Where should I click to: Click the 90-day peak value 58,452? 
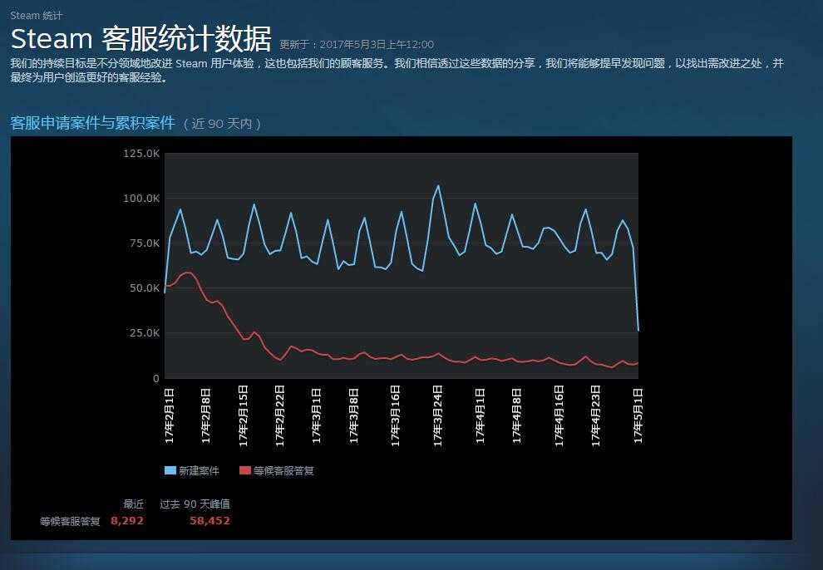[209, 521]
